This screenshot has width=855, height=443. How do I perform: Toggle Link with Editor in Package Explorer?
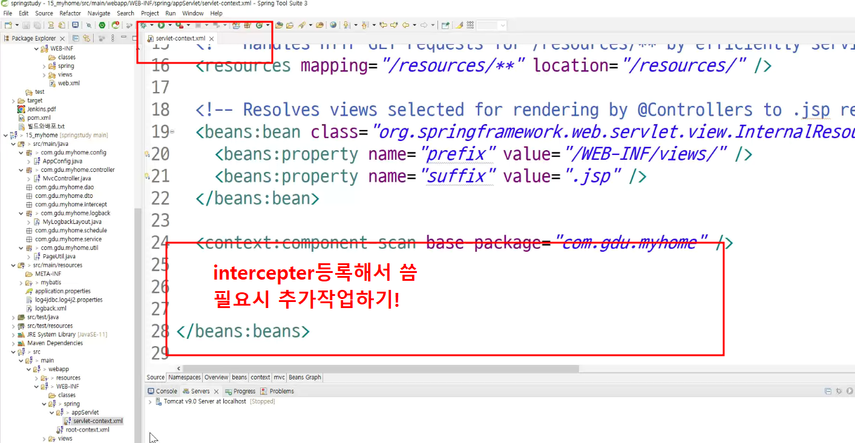pos(87,38)
